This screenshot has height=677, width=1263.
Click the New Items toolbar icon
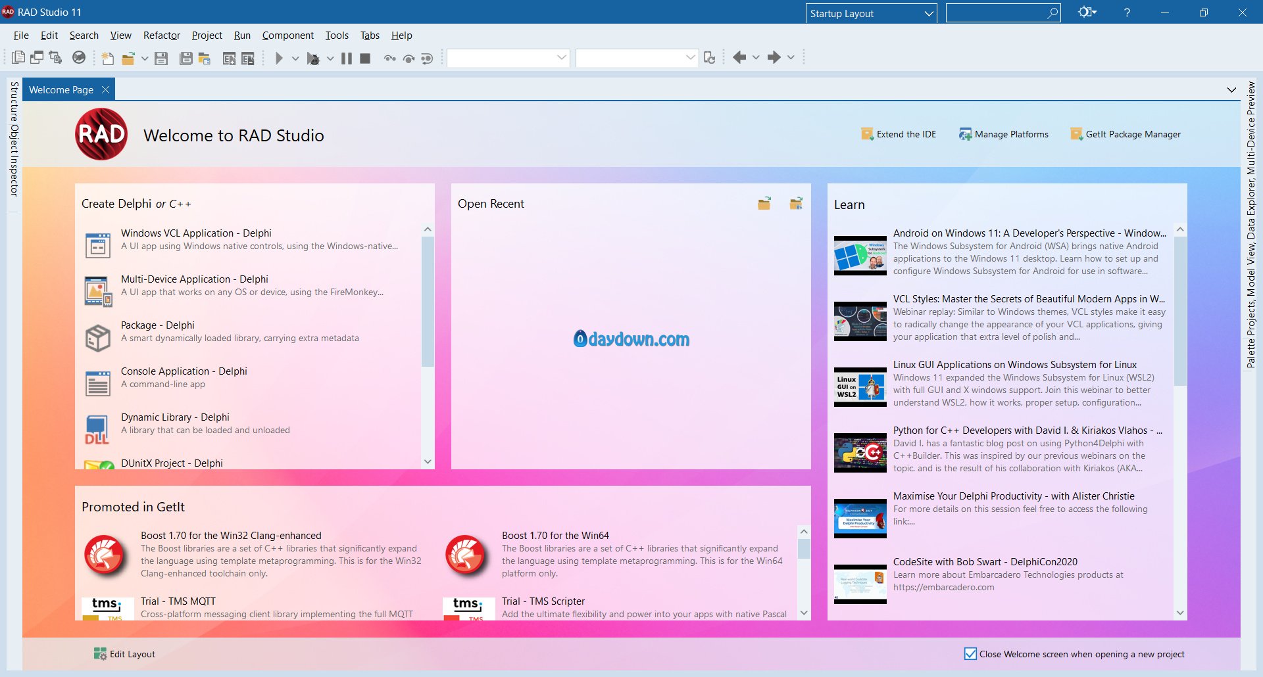108,58
